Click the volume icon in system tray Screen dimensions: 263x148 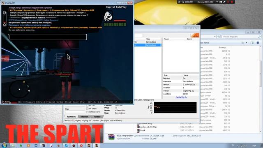coord(245,146)
